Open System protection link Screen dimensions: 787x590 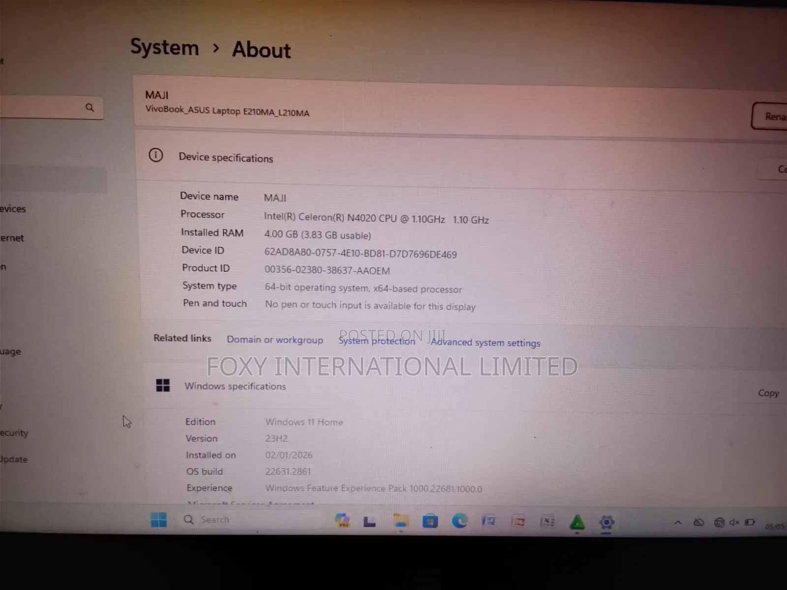click(x=377, y=341)
